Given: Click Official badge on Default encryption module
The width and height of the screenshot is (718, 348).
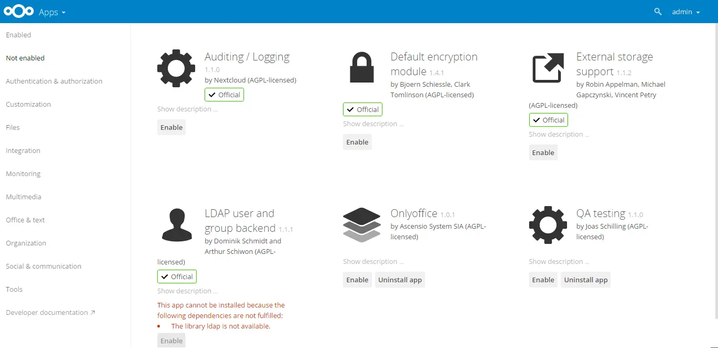Looking at the screenshot, I should (362, 109).
